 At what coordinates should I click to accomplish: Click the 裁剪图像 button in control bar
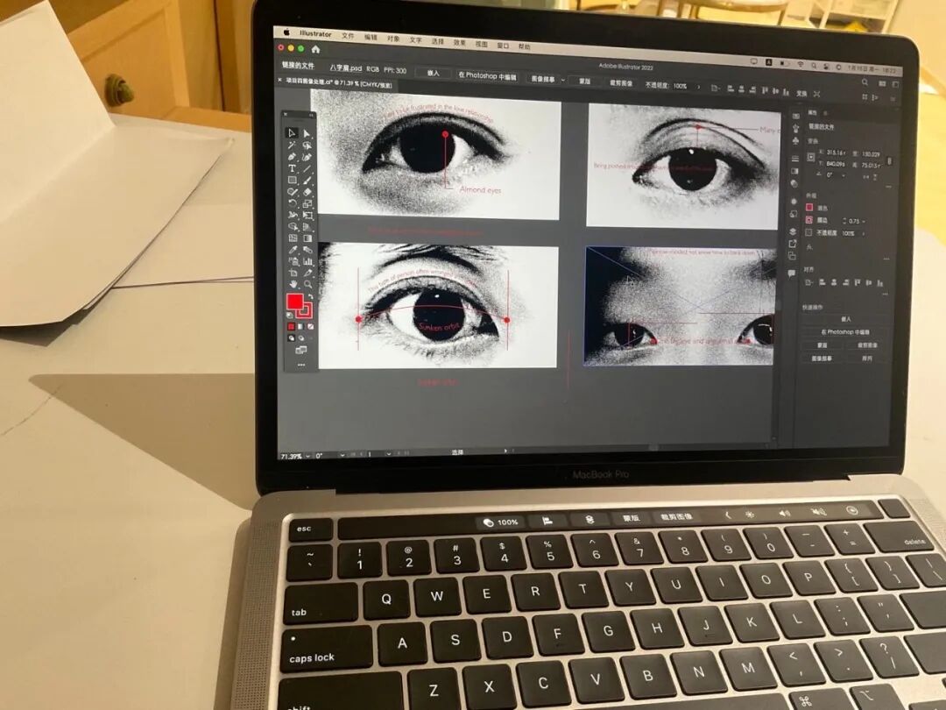(x=621, y=82)
